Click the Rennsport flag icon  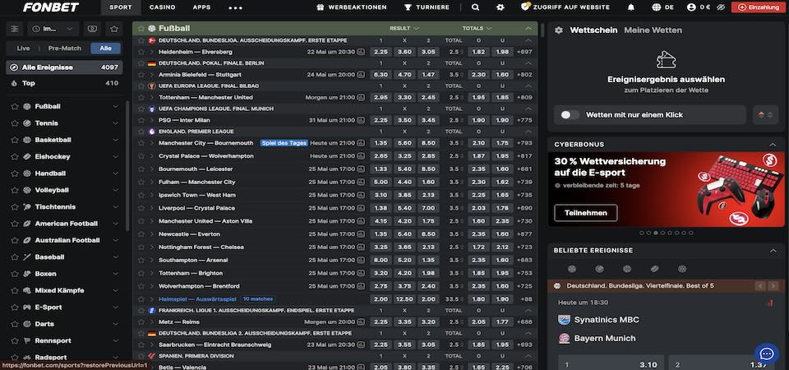click(x=27, y=340)
